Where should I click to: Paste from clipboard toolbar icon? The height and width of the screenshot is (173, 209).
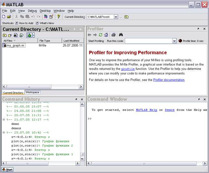[x=27, y=17]
